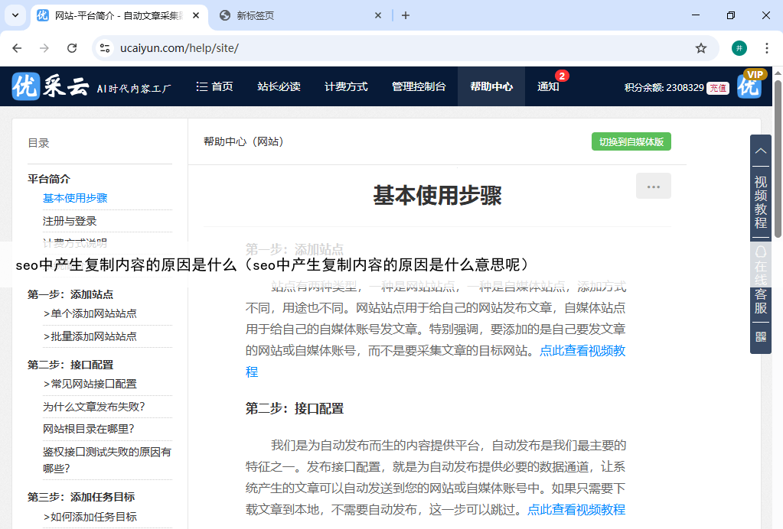Expand 单个添加网站站点 in sidebar
The image size is (783, 529).
click(90, 313)
